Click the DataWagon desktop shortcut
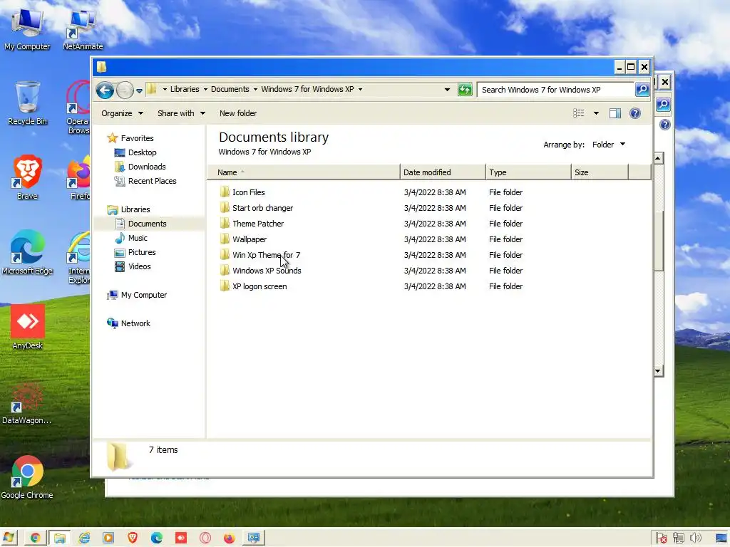 tap(26, 402)
